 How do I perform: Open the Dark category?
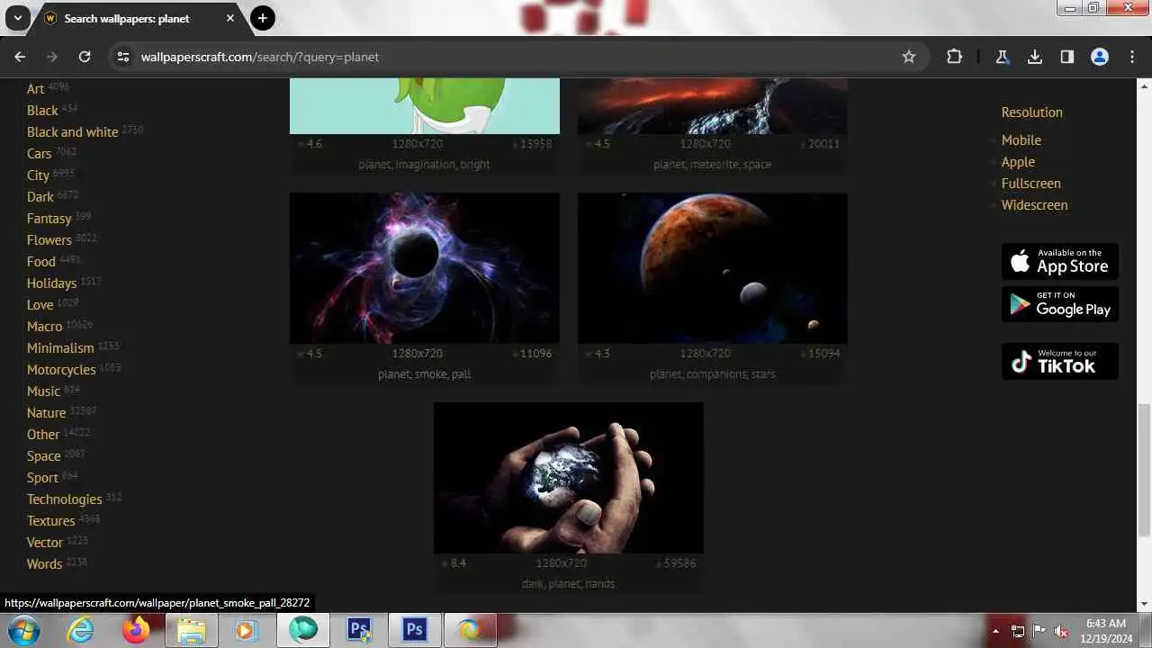pyautogui.click(x=40, y=196)
